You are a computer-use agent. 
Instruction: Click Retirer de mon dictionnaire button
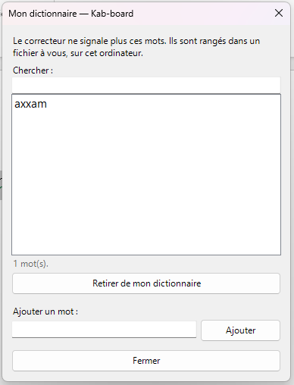coord(146,283)
